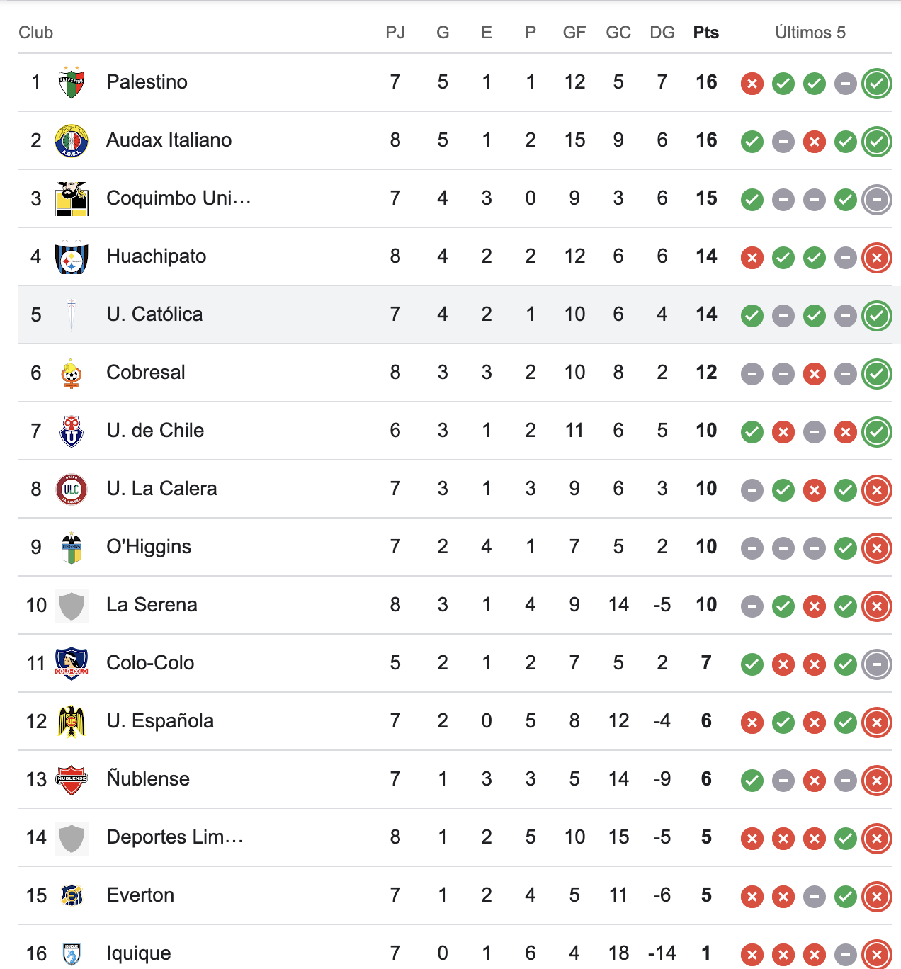Sort by the Pts column header
The width and height of the screenshot is (901, 969).
click(x=705, y=32)
